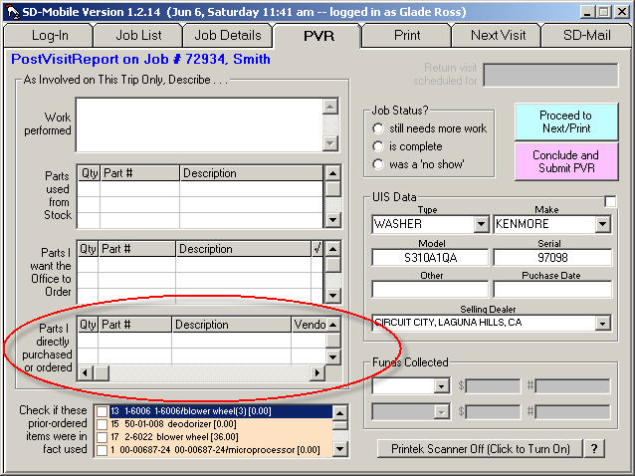Expand the Selling Dealer dropdown
Image resolution: width=635 pixels, height=476 pixels.
[x=602, y=323]
